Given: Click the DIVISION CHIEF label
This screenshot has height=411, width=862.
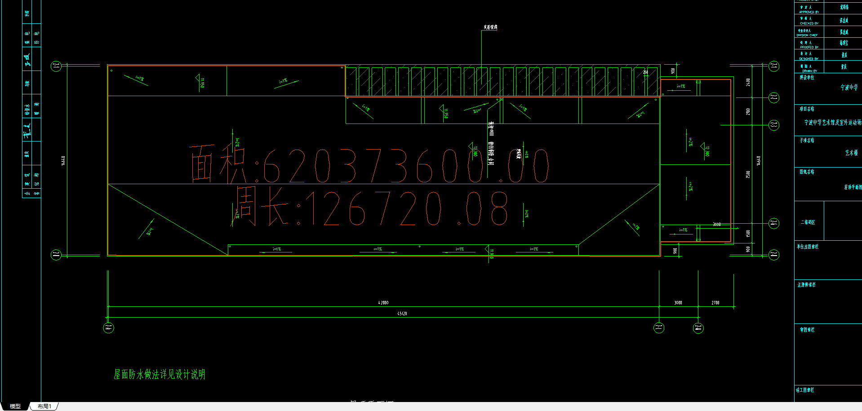Looking at the screenshot, I should click(808, 35).
